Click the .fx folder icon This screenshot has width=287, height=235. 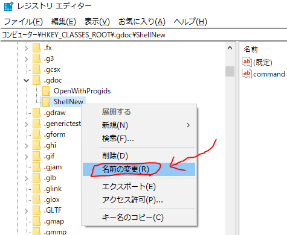37,48
